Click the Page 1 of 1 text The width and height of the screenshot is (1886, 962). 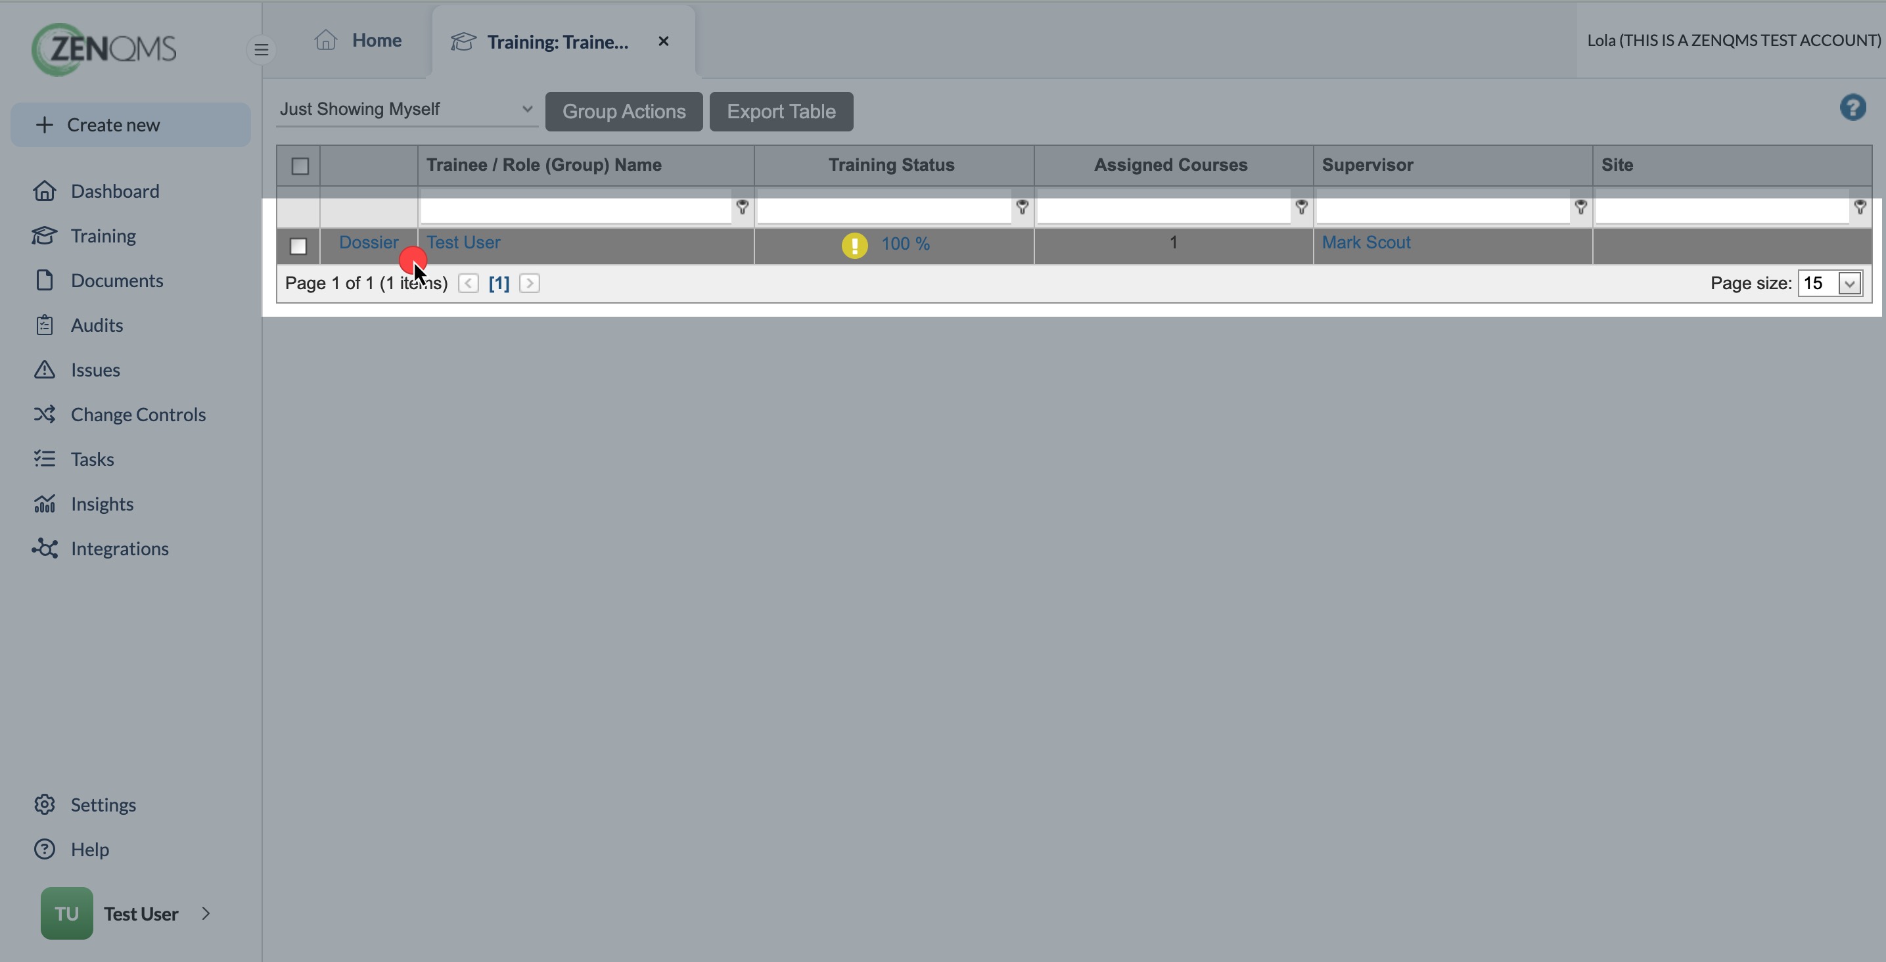click(366, 283)
